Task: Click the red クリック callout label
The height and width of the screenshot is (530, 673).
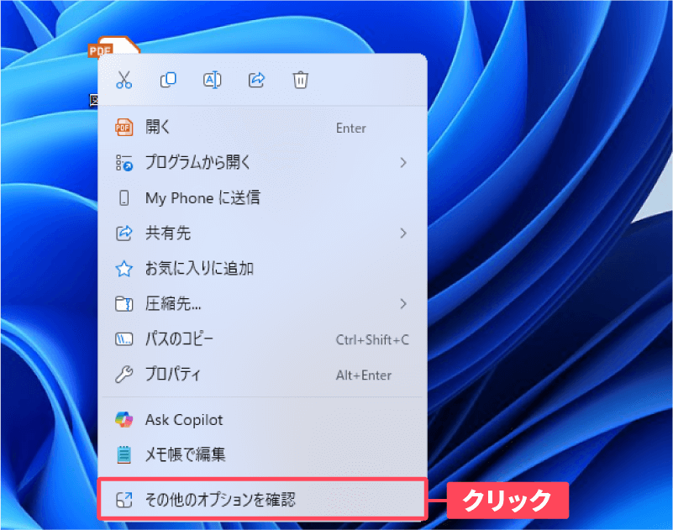Action: (x=507, y=500)
